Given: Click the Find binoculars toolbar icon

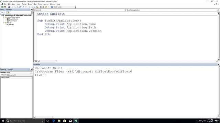Looking at the screenshot, I should (x=20, y=7).
